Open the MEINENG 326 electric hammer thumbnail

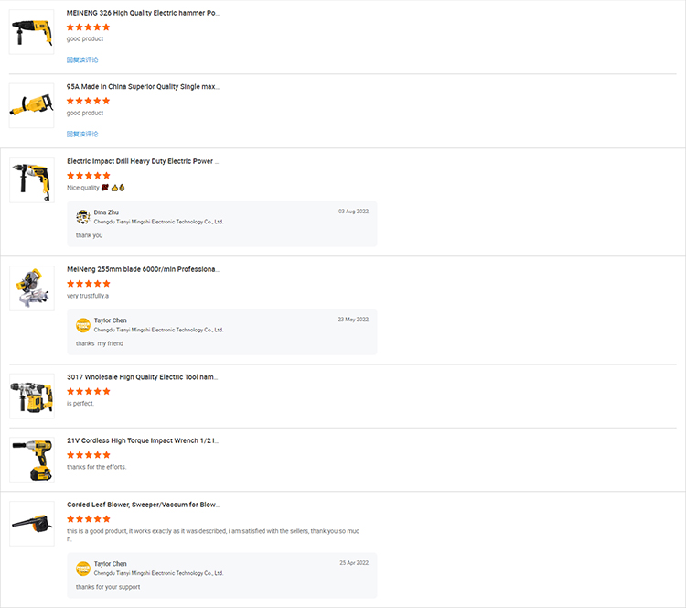click(x=32, y=32)
